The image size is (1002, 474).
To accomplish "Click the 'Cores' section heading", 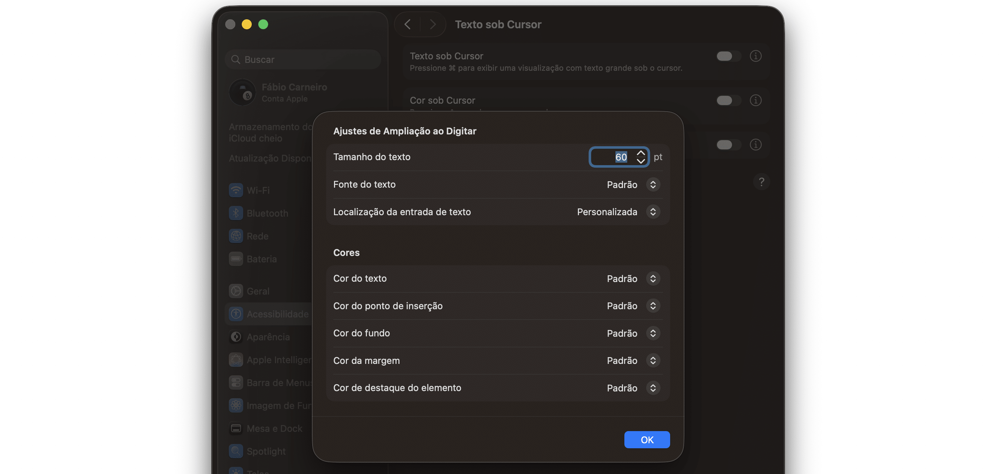I will (x=346, y=252).
